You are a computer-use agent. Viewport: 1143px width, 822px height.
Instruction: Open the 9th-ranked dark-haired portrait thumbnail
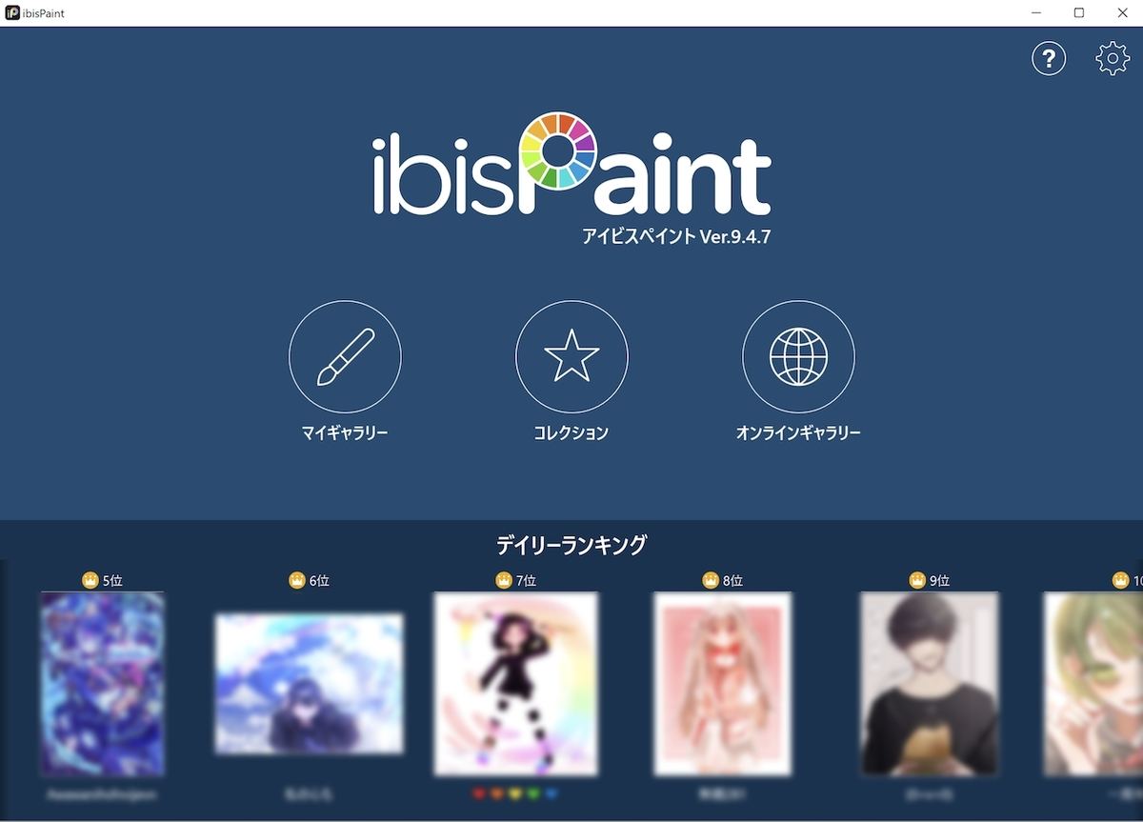point(930,684)
